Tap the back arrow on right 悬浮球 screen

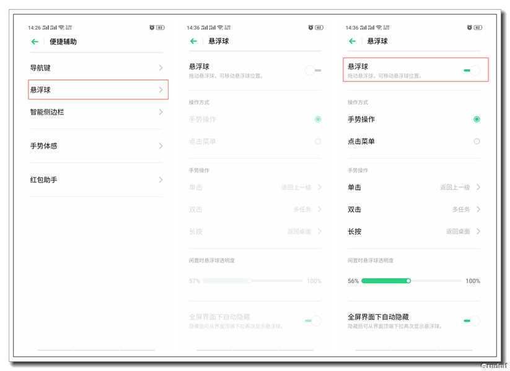click(x=352, y=41)
